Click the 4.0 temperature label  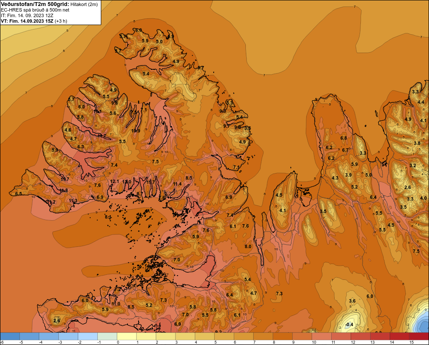pyautogui.click(x=423, y=198)
